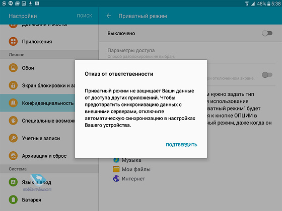The width and height of the screenshot is (282, 211).
Task: Click the Интернет entry
Action: [x=129, y=179]
